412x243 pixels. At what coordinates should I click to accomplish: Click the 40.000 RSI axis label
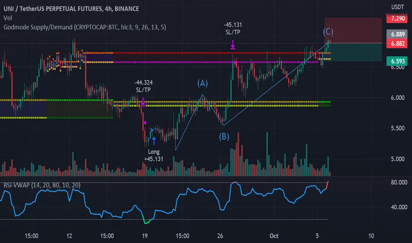click(399, 207)
